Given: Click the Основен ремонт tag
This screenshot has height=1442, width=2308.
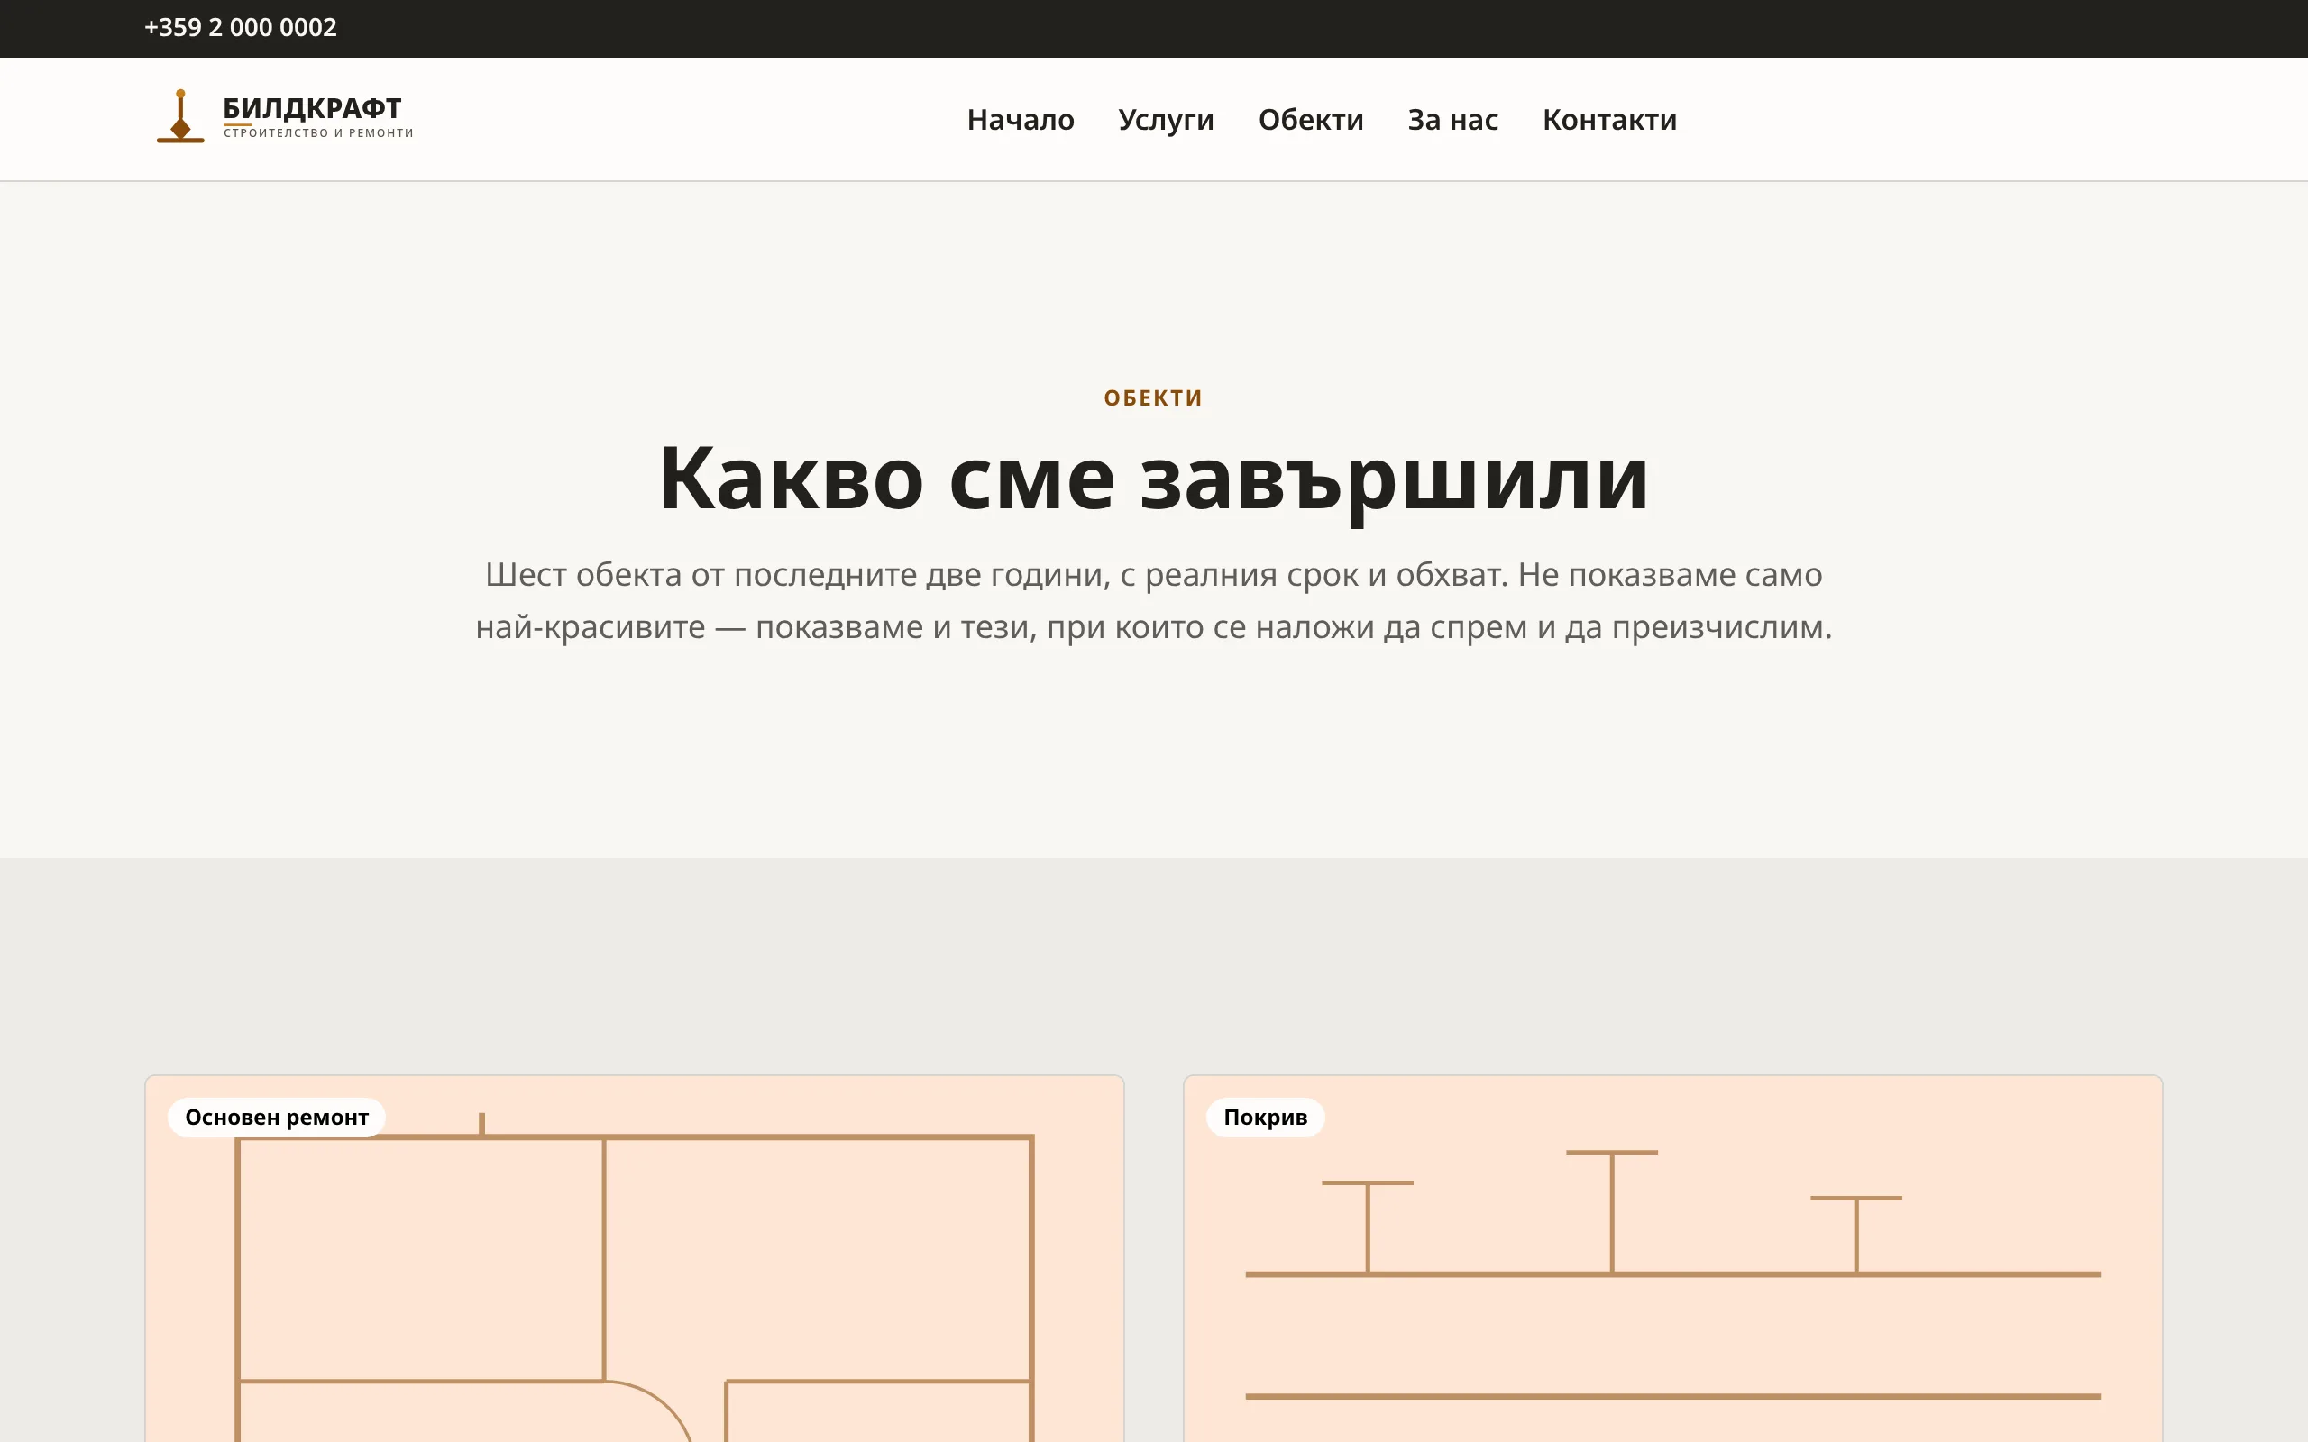Looking at the screenshot, I should [277, 1117].
